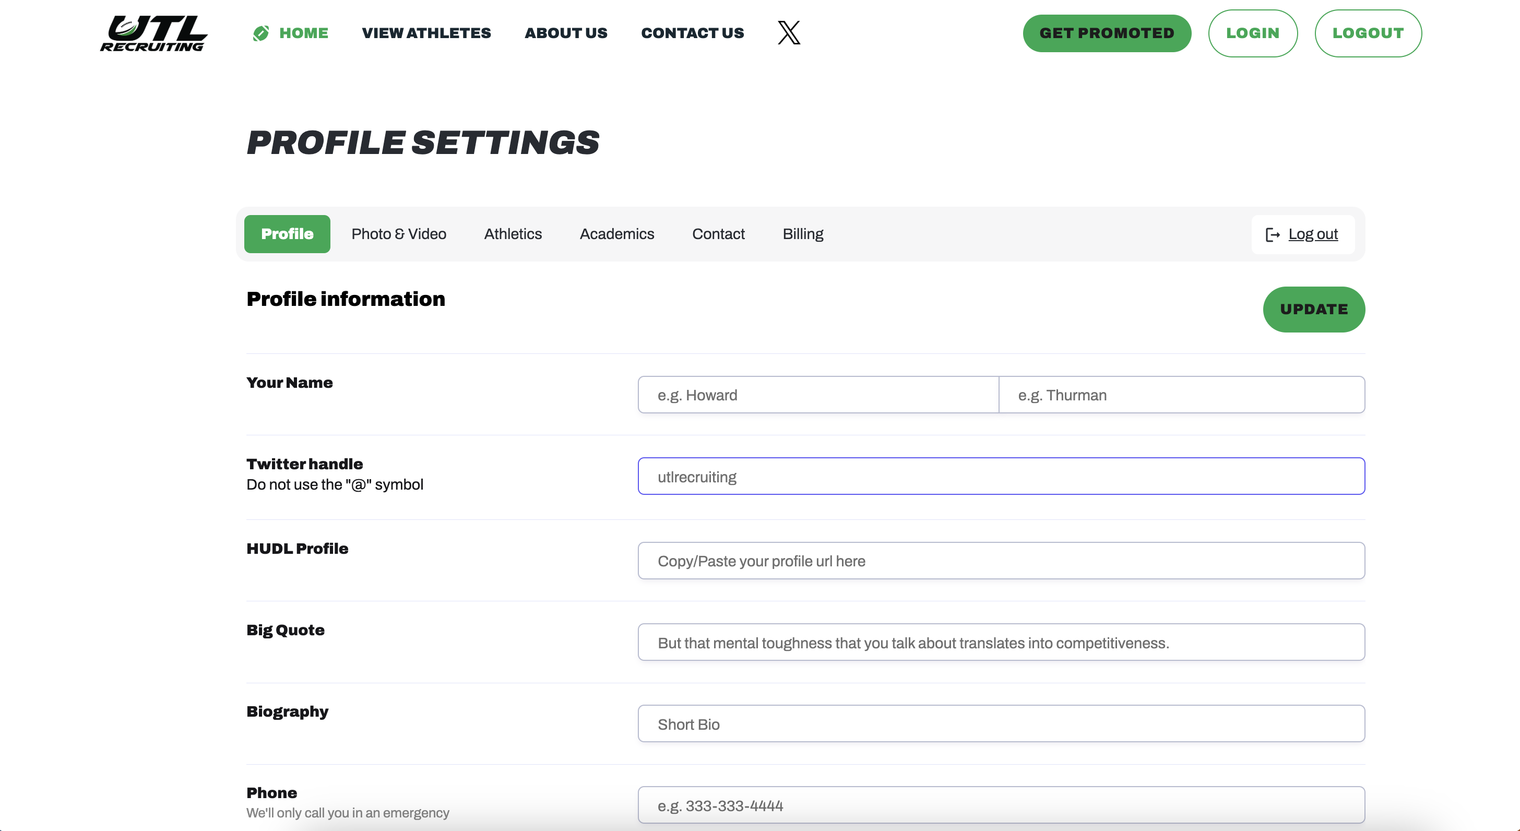
Task: Switch to the Academics tab
Action: pyautogui.click(x=616, y=234)
